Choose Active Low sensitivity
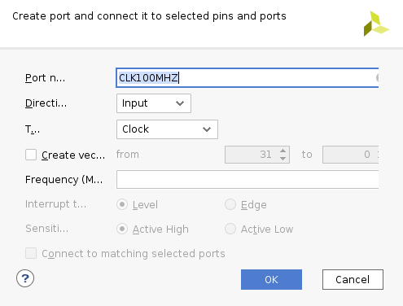The width and height of the screenshot is (403, 306). 230,229
